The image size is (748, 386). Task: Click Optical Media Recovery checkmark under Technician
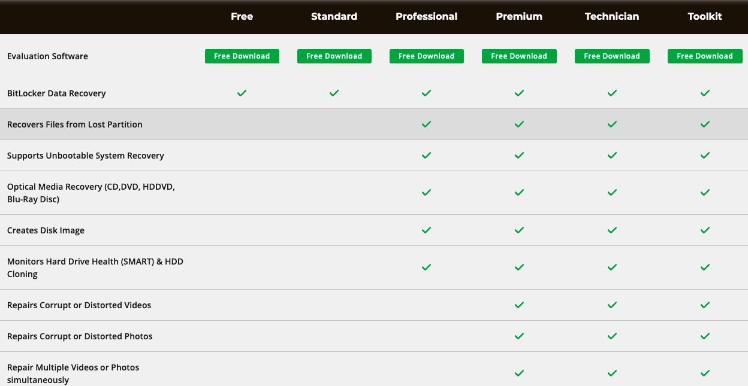612,193
